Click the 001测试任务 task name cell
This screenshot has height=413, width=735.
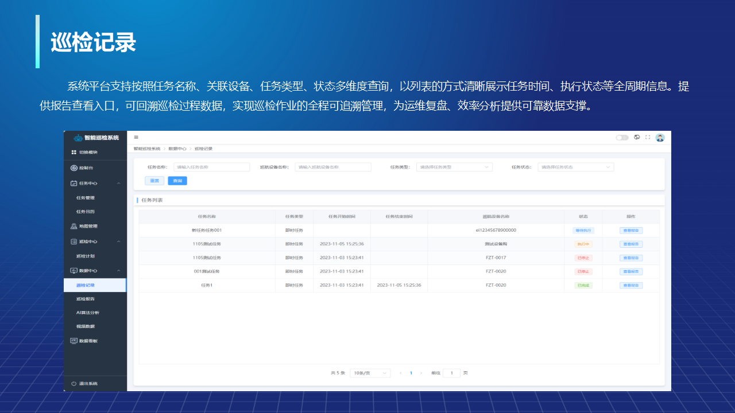(207, 271)
